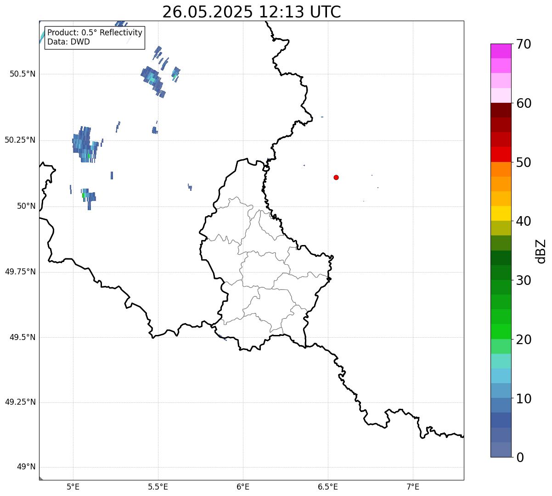Click the large radar echo cell near 50.5°N 5.45°E
Screen dimensions: 552x496
[x=152, y=81]
